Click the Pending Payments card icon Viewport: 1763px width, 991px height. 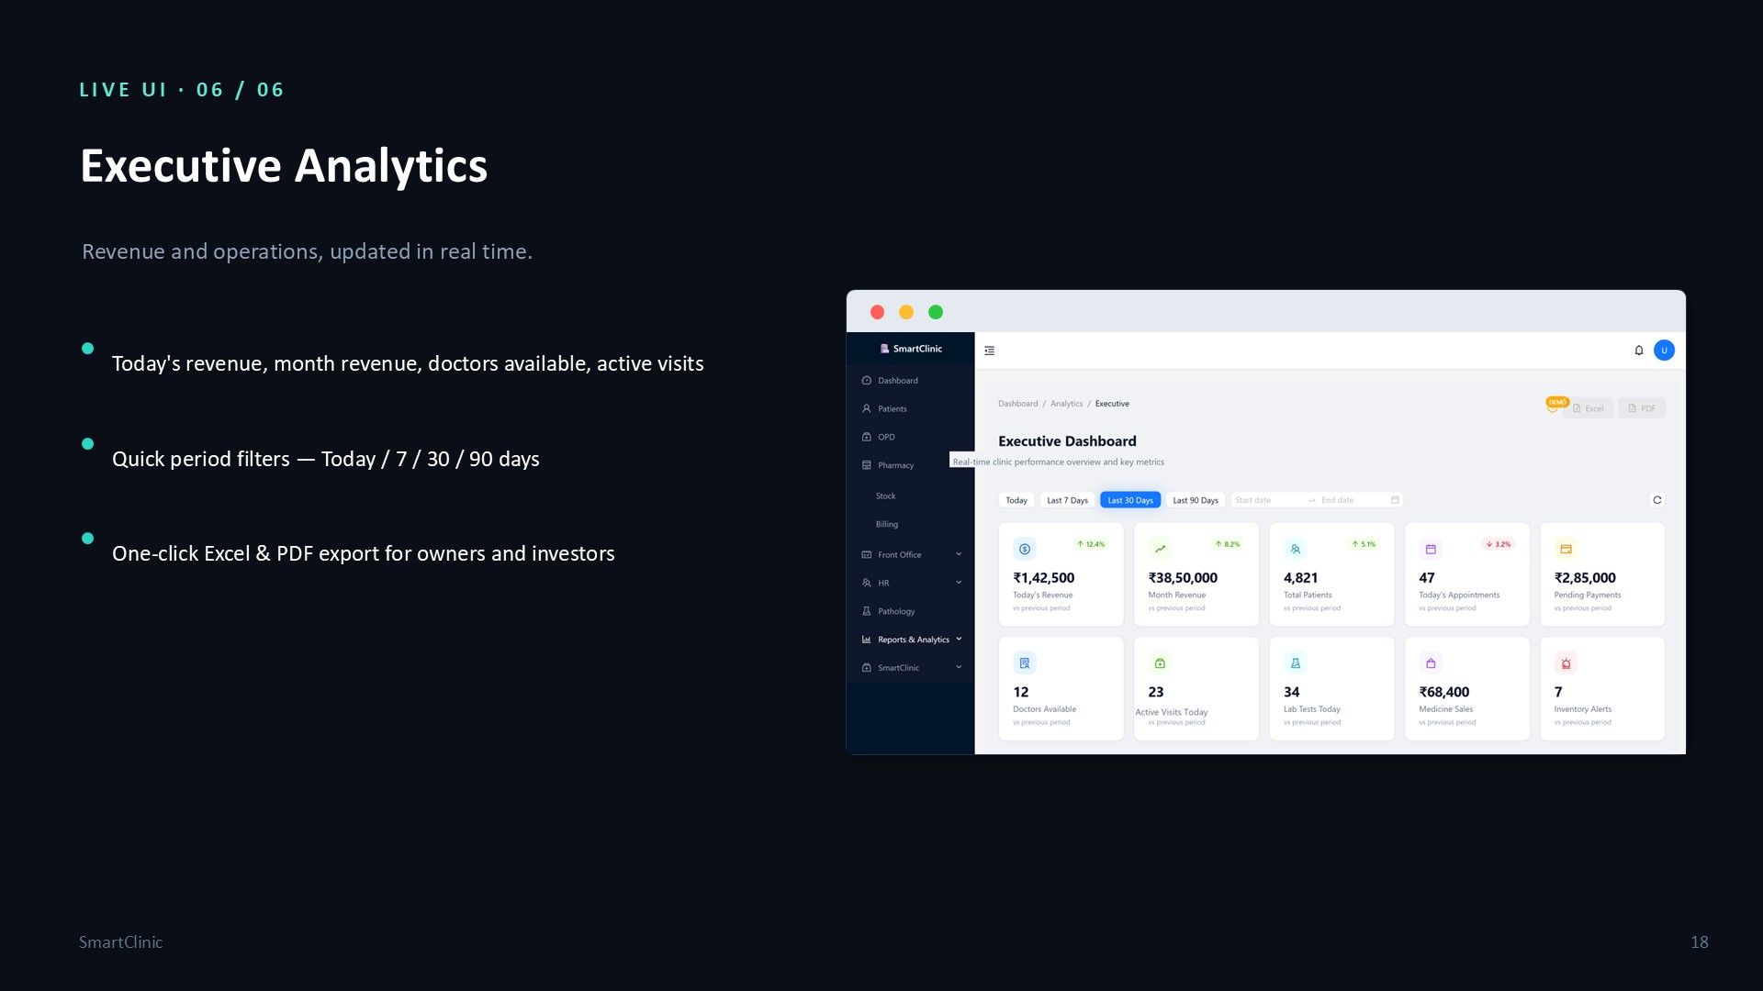tap(1566, 549)
